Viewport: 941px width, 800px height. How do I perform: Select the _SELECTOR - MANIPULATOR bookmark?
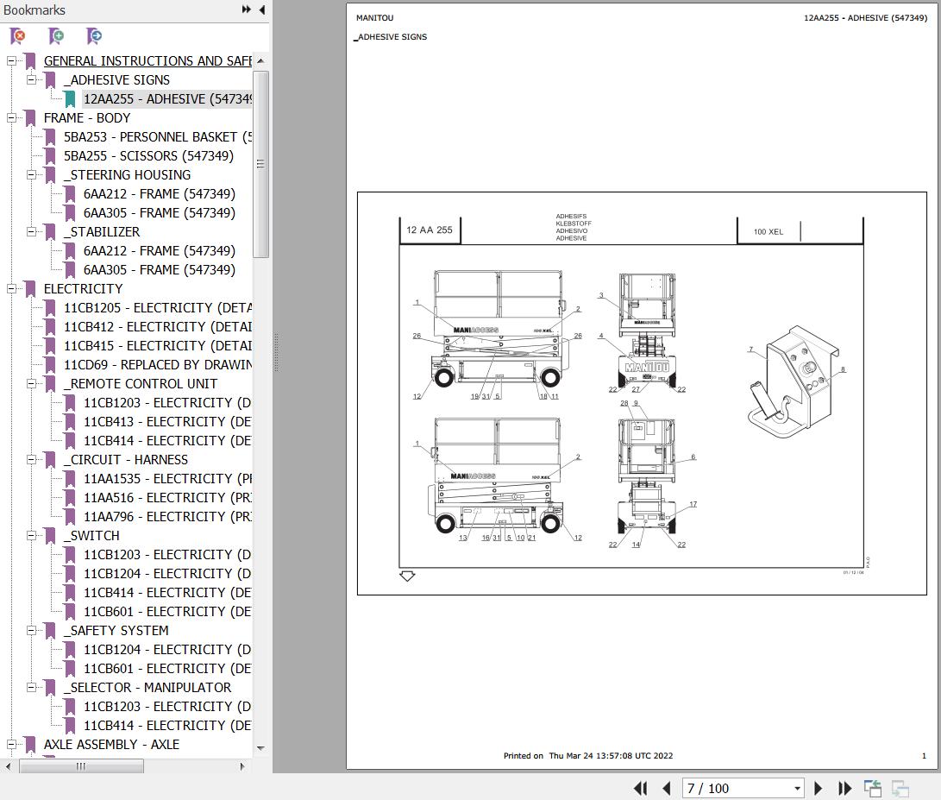click(147, 688)
